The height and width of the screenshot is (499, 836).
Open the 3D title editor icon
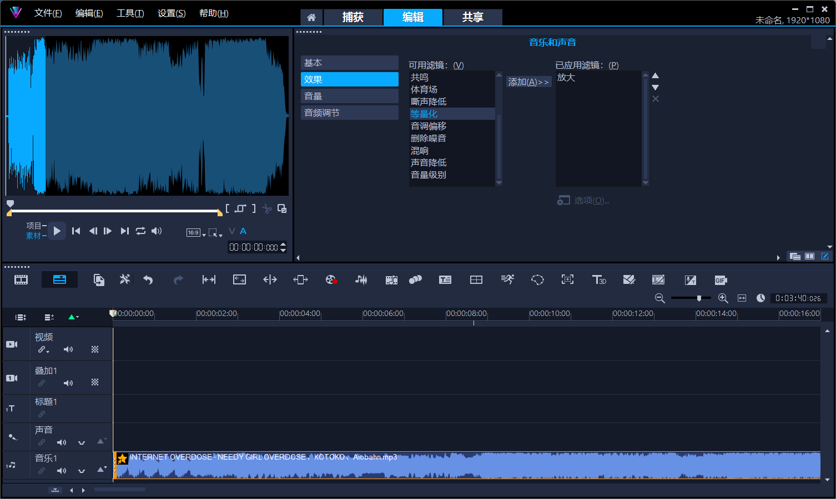(599, 280)
